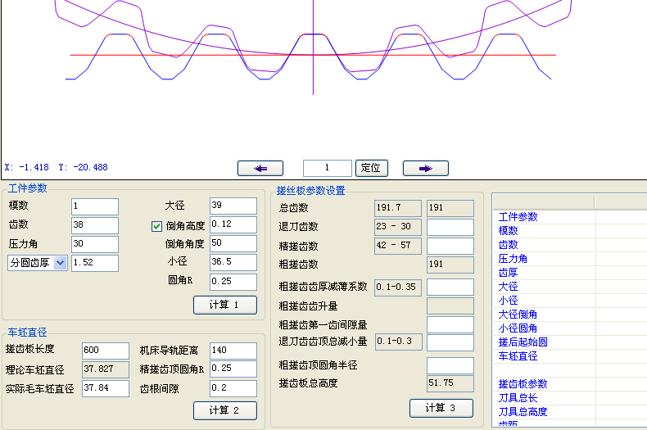Click the 实际毛车坯直径 input field

click(106, 388)
